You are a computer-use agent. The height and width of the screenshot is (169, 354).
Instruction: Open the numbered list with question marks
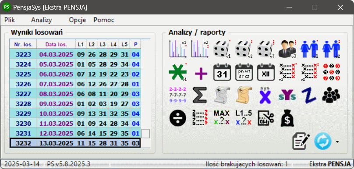199,117
